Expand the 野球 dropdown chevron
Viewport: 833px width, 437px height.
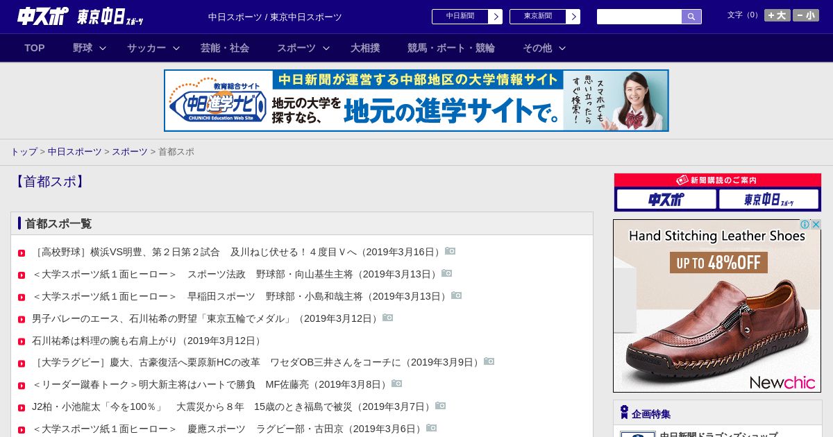103,48
